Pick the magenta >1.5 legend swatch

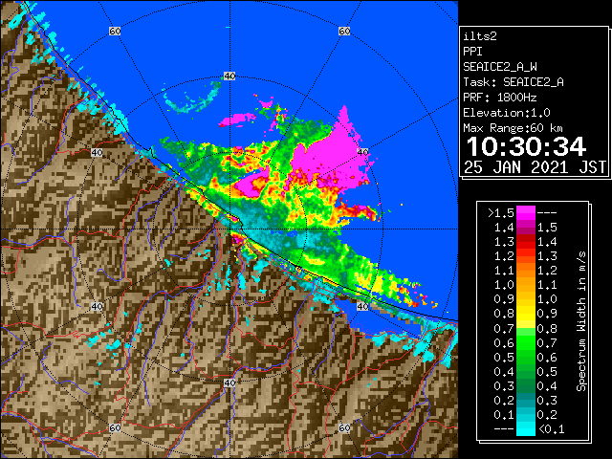(526, 212)
